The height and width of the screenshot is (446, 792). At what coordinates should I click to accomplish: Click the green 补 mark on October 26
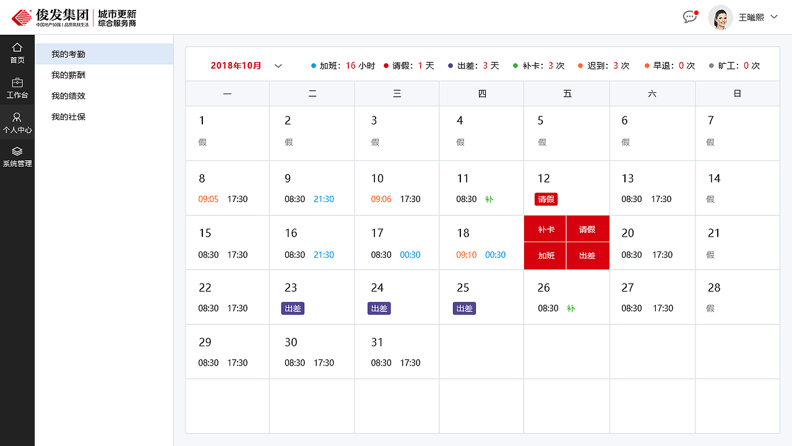pos(572,308)
